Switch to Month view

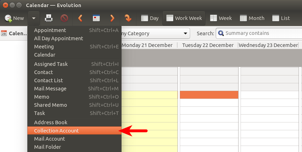[252, 18]
